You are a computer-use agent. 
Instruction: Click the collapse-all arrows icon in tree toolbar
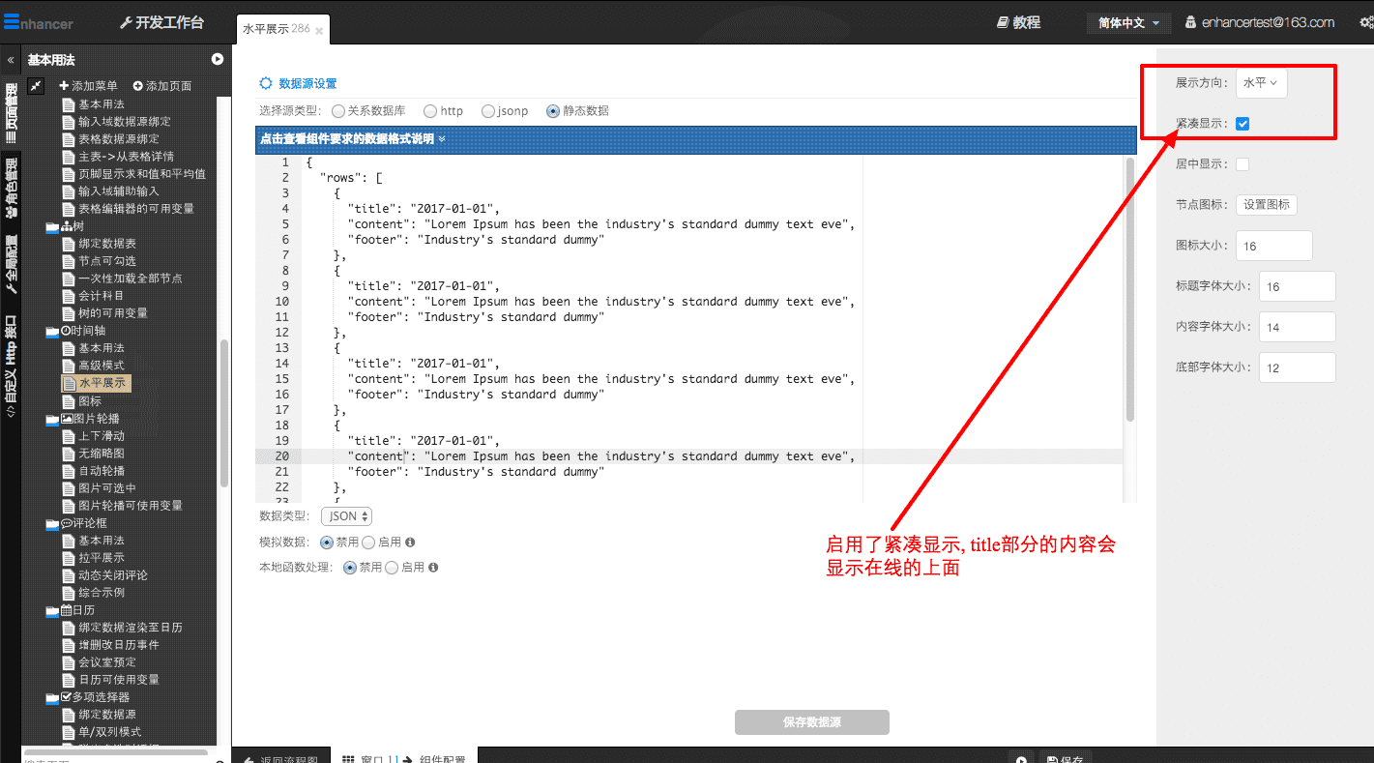click(36, 86)
